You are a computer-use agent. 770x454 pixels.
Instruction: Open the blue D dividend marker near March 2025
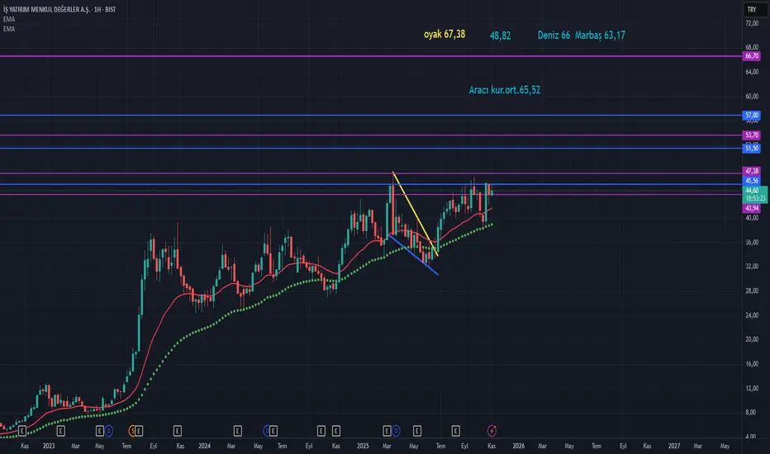coord(397,430)
